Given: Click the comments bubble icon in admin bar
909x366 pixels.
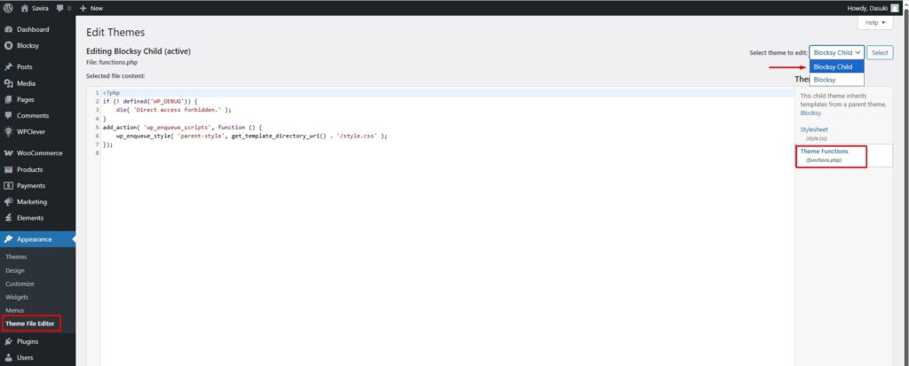Looking at the screenshot, I should coord(60,9).
